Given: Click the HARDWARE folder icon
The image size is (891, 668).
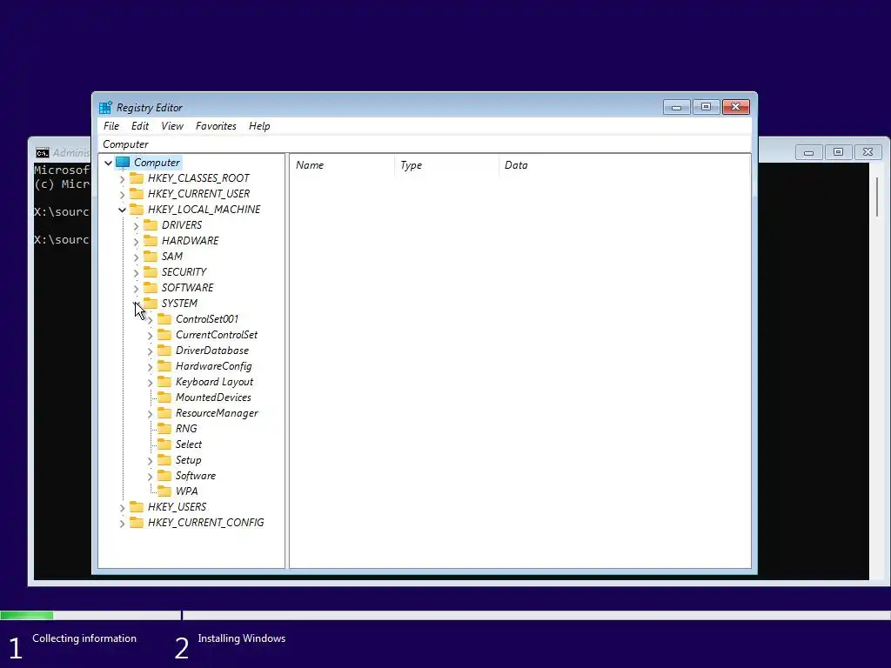Looking at the screenshot, I should tap(151, 241).
